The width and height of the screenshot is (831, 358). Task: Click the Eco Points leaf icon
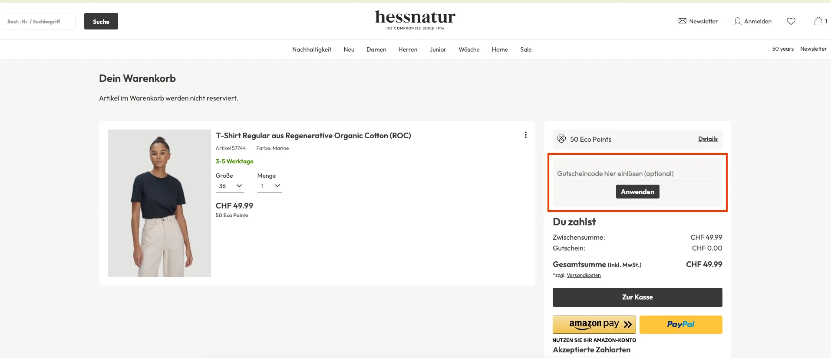click(x=561, y=138)
